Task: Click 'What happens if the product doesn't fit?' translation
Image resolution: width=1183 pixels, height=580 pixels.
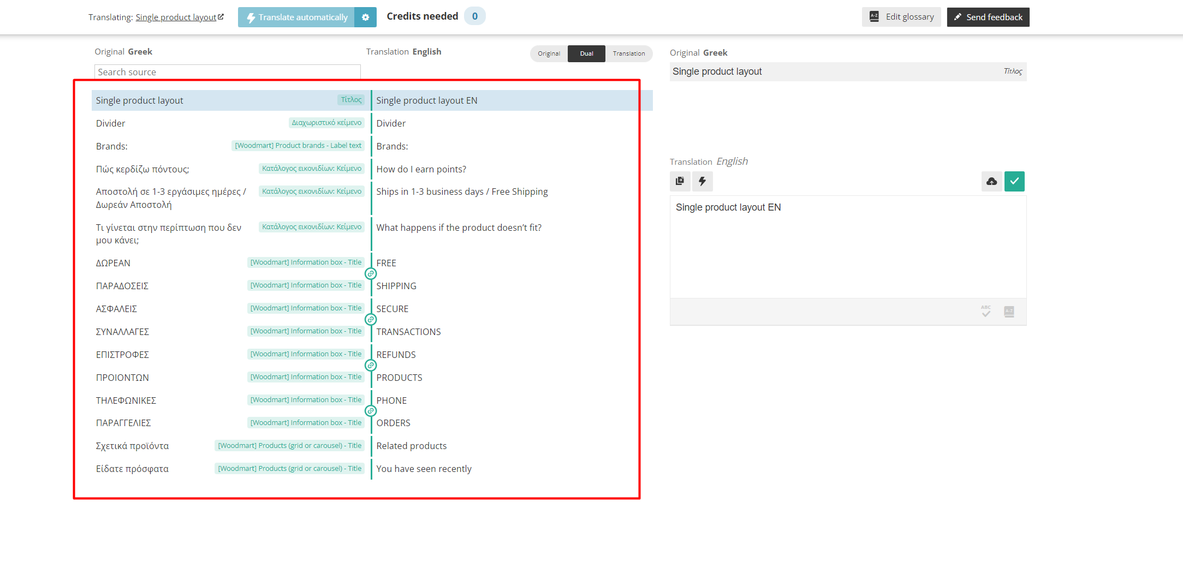Action: [459, 228]
